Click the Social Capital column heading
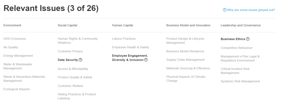The width and height of the screenshot is (281, 105). point(67,25)
